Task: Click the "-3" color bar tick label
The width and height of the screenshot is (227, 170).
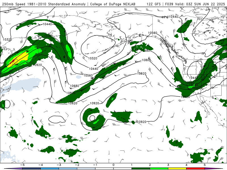Action: (59, 165)
